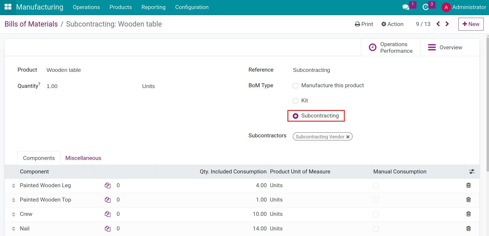Click the Nail component cell

click(x=25, y=229)
